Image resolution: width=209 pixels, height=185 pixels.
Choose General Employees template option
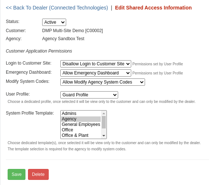click(x=81, y=124)
